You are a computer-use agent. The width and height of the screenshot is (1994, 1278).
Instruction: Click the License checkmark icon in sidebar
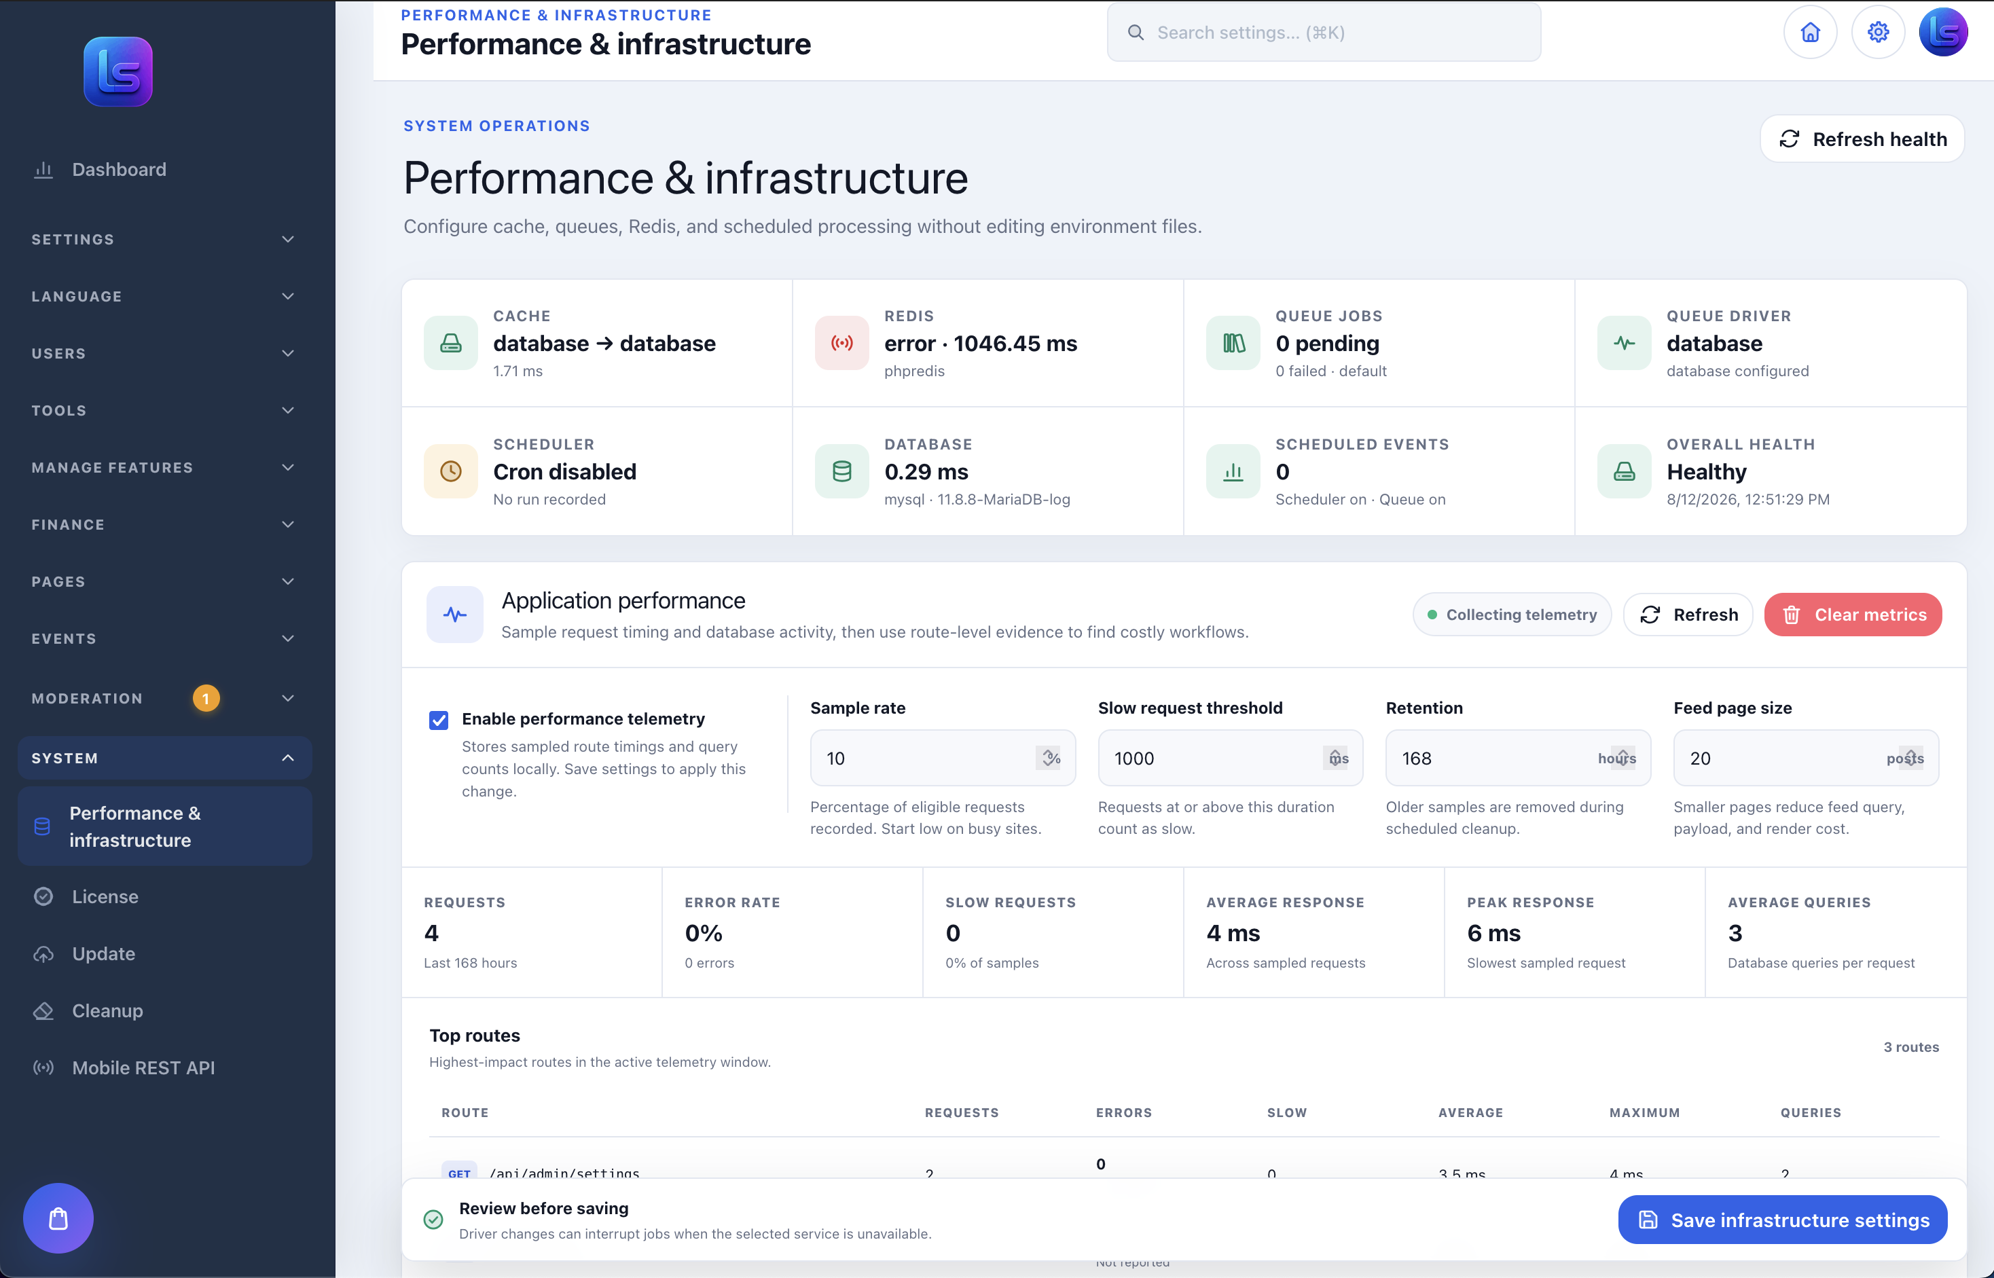tap(43, 896)
